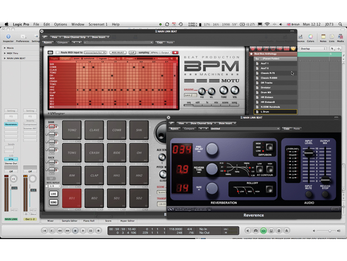This screenshot has height=261, width=347.
Task: Select Bank B radio button
Action: point(47,134)
